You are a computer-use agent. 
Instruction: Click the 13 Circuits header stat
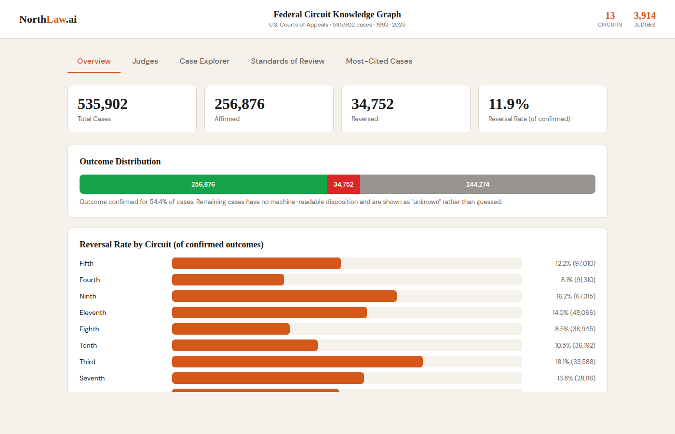610,19
